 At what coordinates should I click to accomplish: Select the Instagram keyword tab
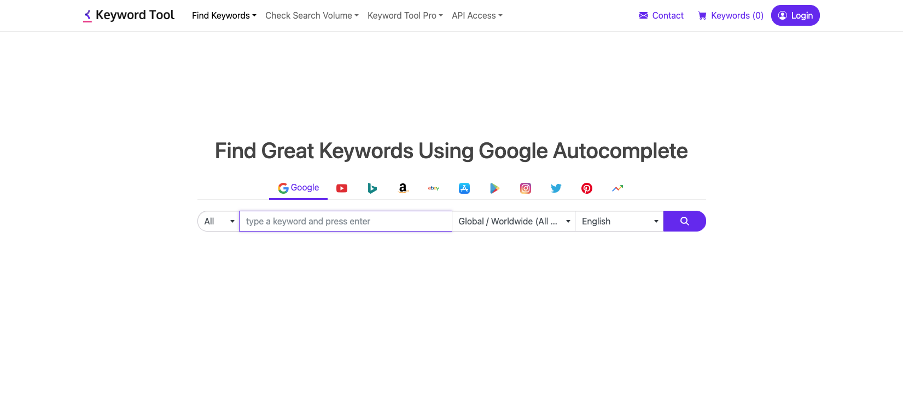[x=526, y=188]
